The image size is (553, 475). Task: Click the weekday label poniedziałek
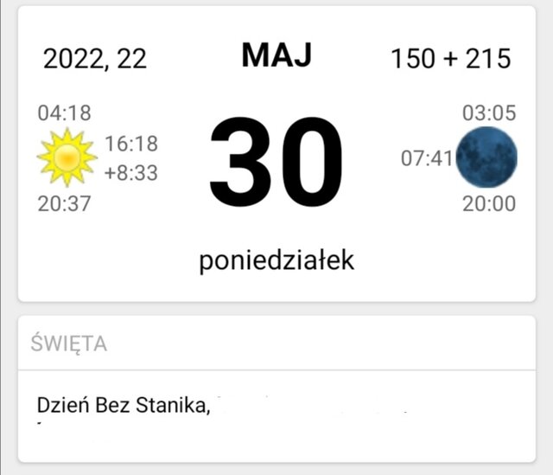(276, 260)
